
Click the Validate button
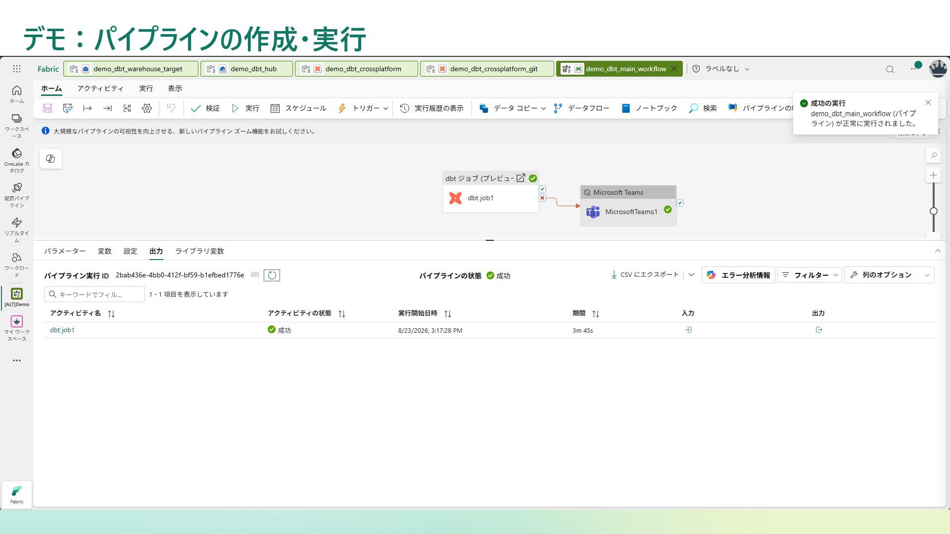[205, 108]
